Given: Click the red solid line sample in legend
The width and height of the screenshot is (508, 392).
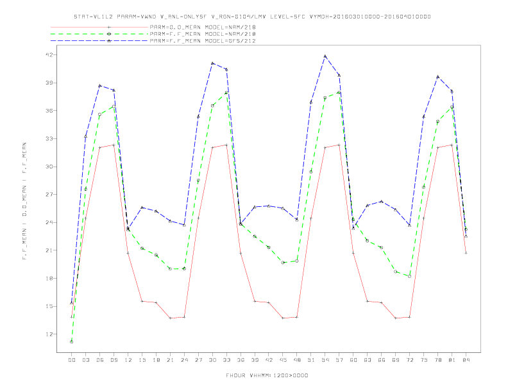Looking at the screenshot, I should pos(99,27).
